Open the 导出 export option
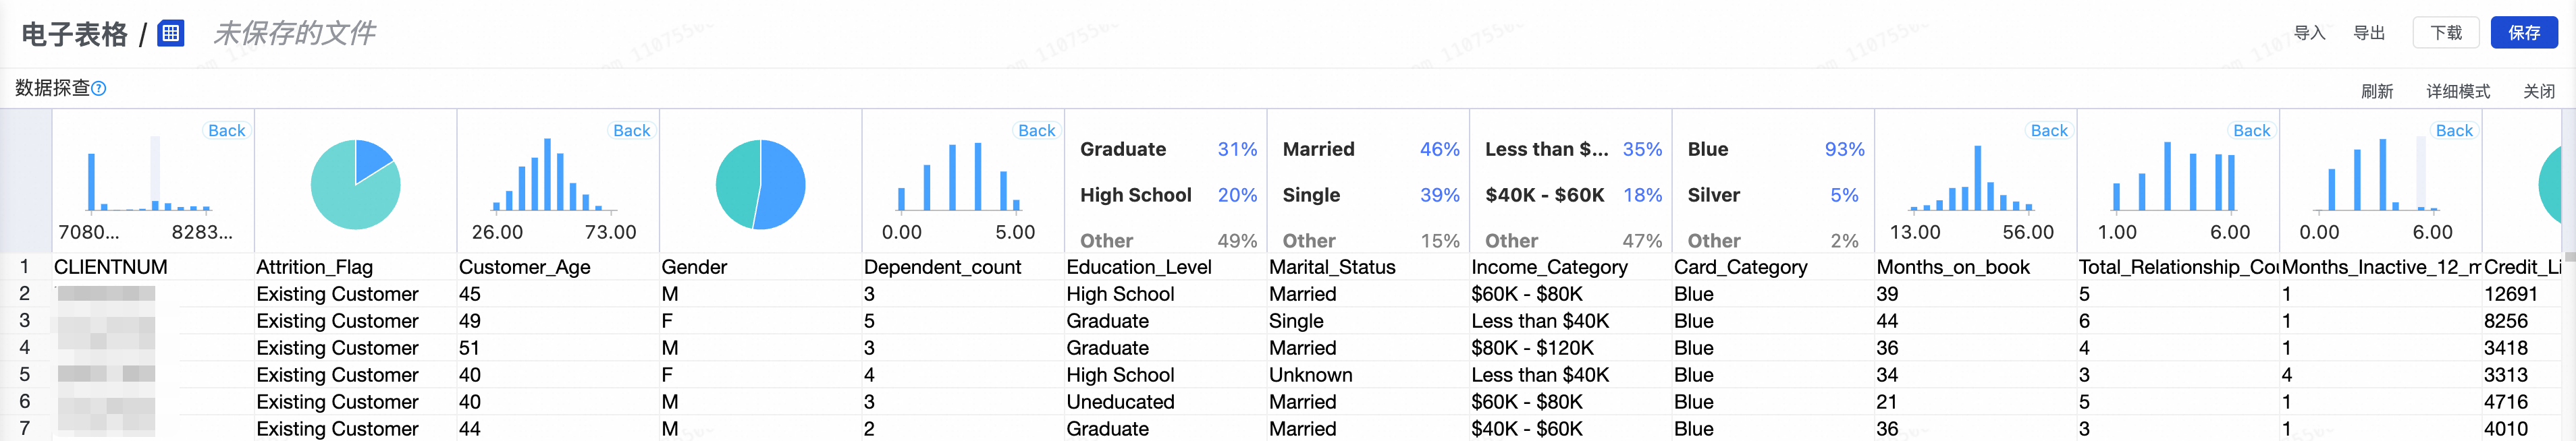The width and height of the screenshot is (2576, 441). pos(2369,33)
